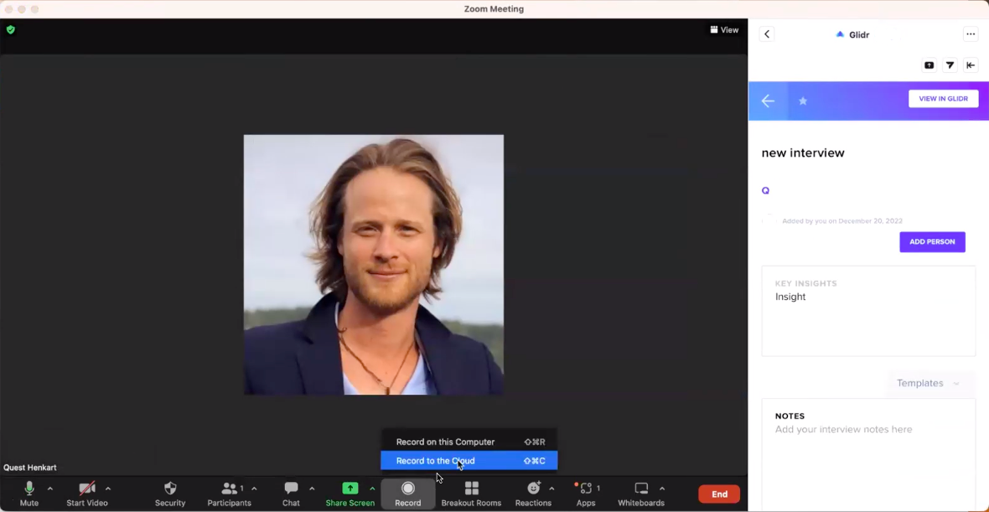Go back using the Glidr panel chevron
Screen dimensions: 989x512
767,34
